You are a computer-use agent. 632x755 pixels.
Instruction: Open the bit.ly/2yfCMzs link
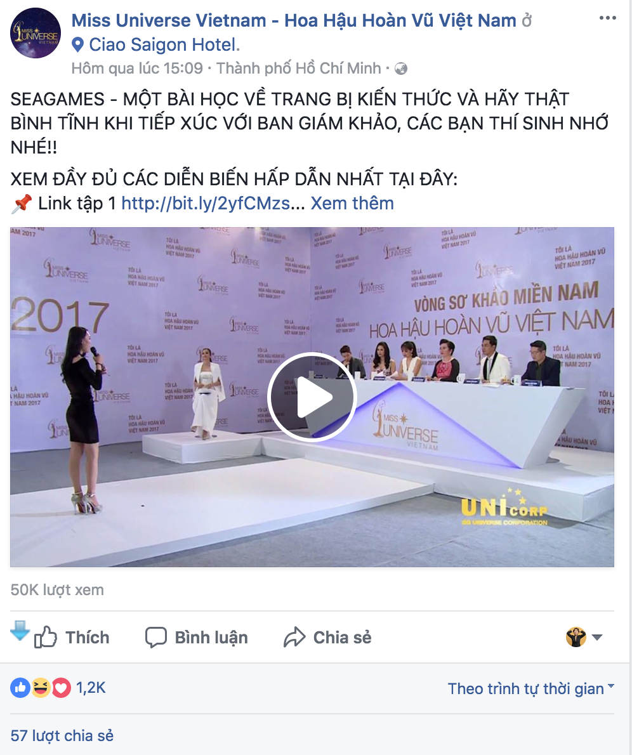213,203
